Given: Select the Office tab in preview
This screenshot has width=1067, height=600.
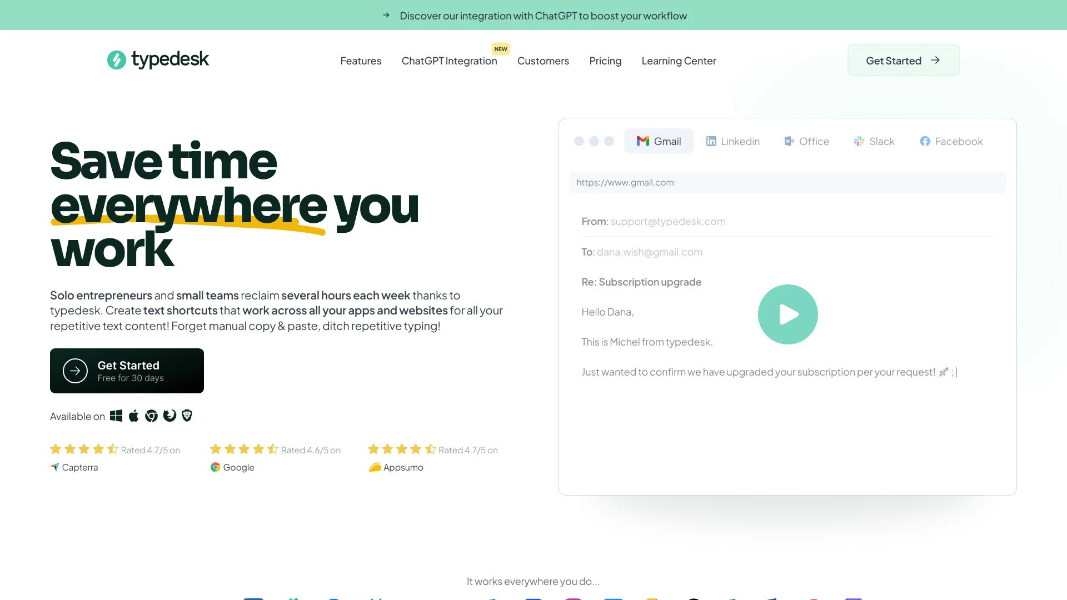Looking at the screenshot, I should (x=806, y=142).
